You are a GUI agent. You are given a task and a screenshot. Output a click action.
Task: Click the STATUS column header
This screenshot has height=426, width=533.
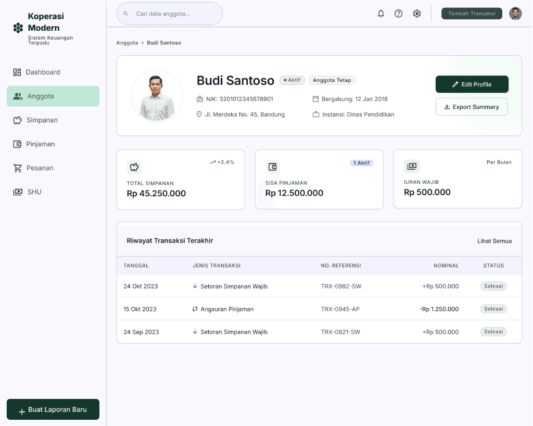click(x=493, y=266)
